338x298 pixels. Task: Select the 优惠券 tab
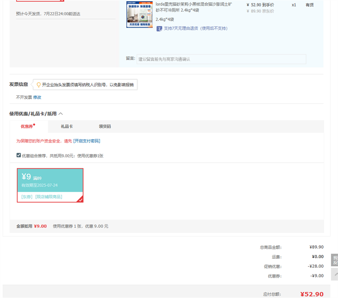click(x=27, y=127)
